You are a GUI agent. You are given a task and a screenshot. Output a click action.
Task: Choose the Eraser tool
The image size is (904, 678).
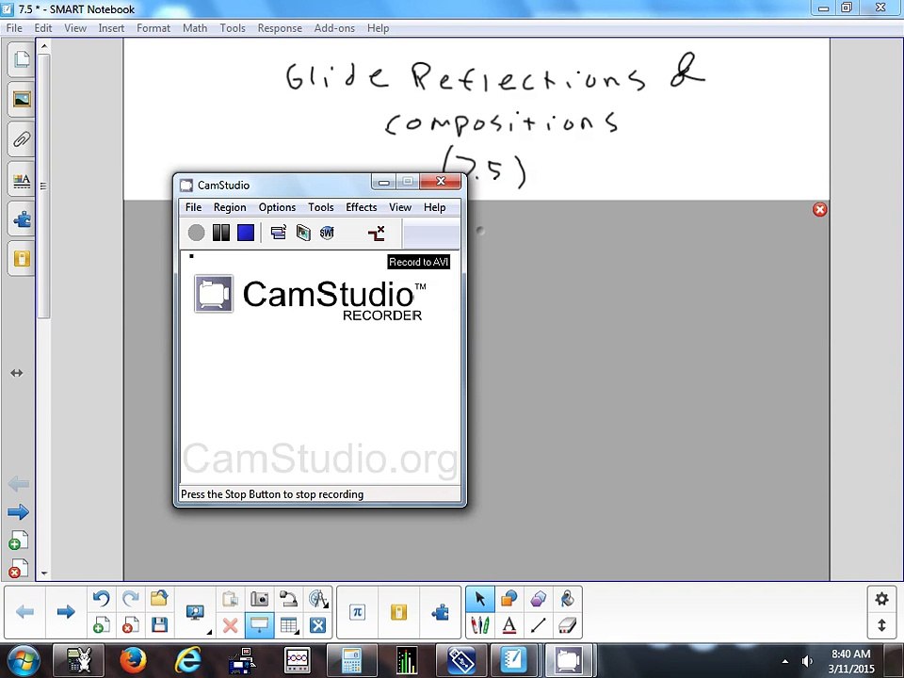tap(567, 625)
